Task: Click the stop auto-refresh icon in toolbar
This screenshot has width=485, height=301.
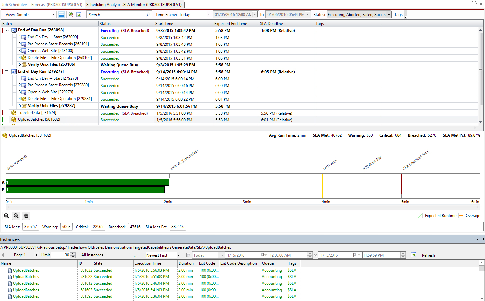Action: pos(71,14)
